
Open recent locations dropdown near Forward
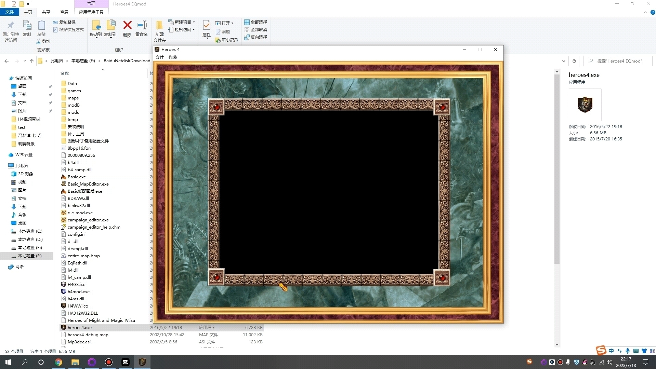point(25,61)
